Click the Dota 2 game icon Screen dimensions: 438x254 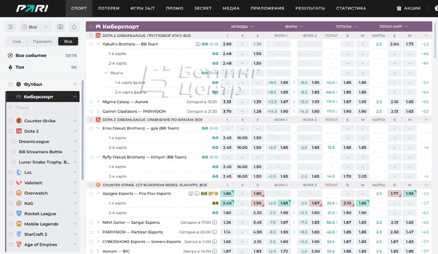19,131
